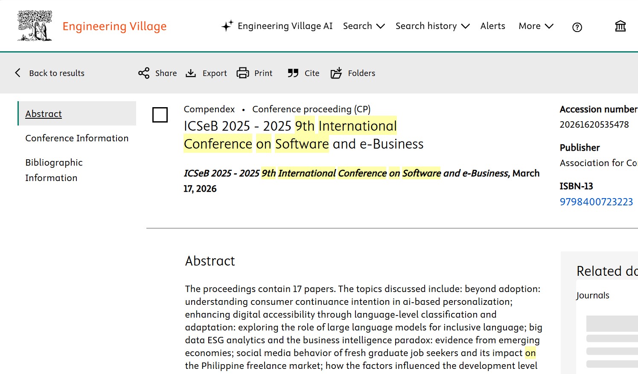The height and width of the screenshot is (374, 638).
Task: Click the Engineering Village AI sparkle icon
Action: point(227,26)
